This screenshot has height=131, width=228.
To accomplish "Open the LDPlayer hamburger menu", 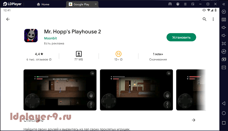I will tap(185, 4).
